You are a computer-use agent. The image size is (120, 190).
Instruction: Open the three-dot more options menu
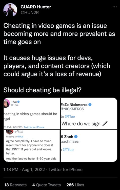(x=114, y=7)
